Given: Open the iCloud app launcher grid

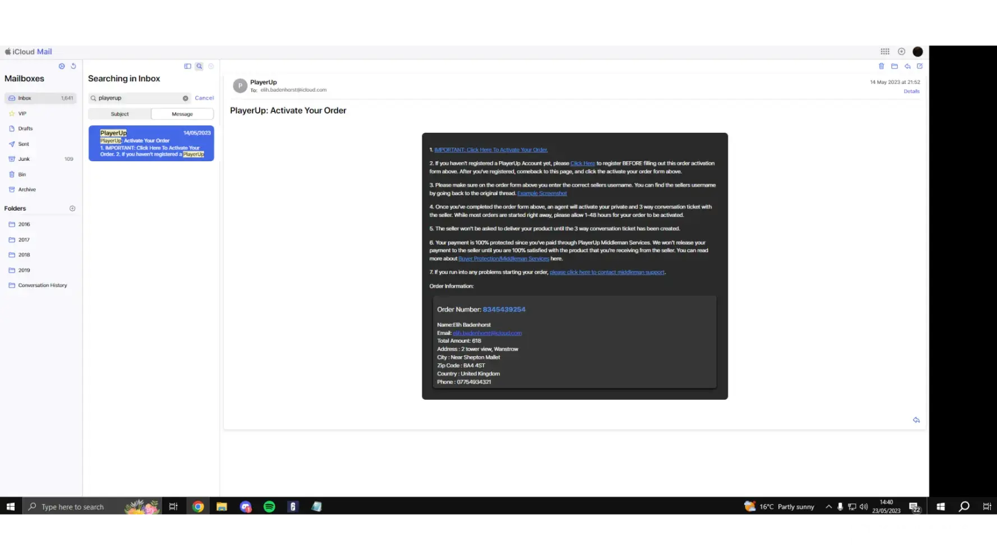Looking at the screenshot, I should [x=885, y=52].
